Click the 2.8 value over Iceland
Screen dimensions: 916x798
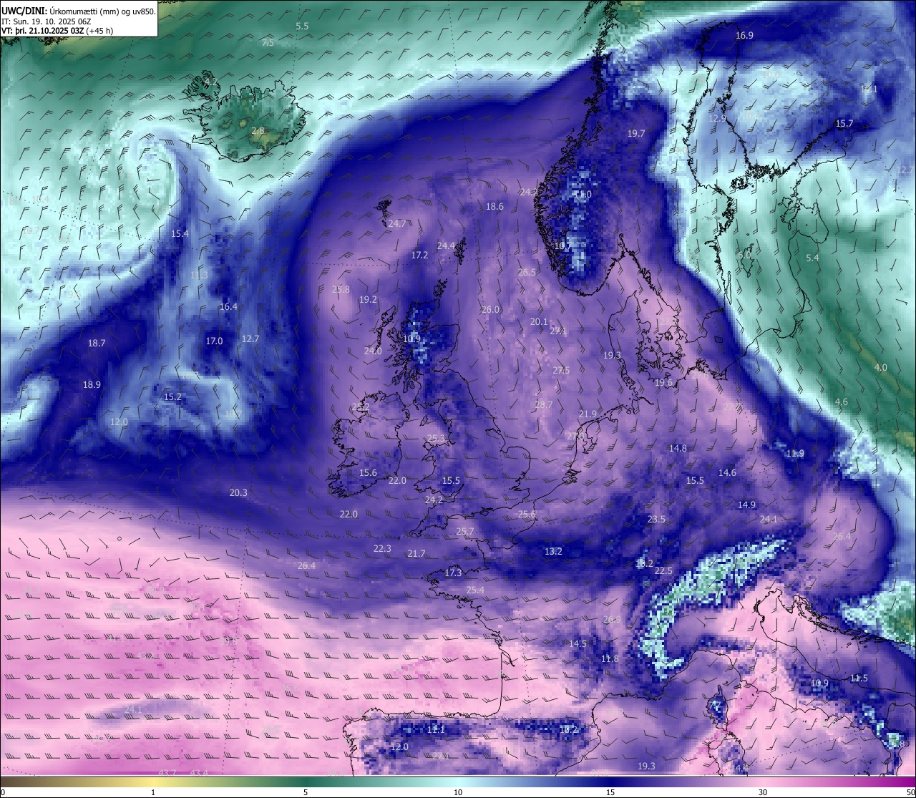tap(258, 130)
